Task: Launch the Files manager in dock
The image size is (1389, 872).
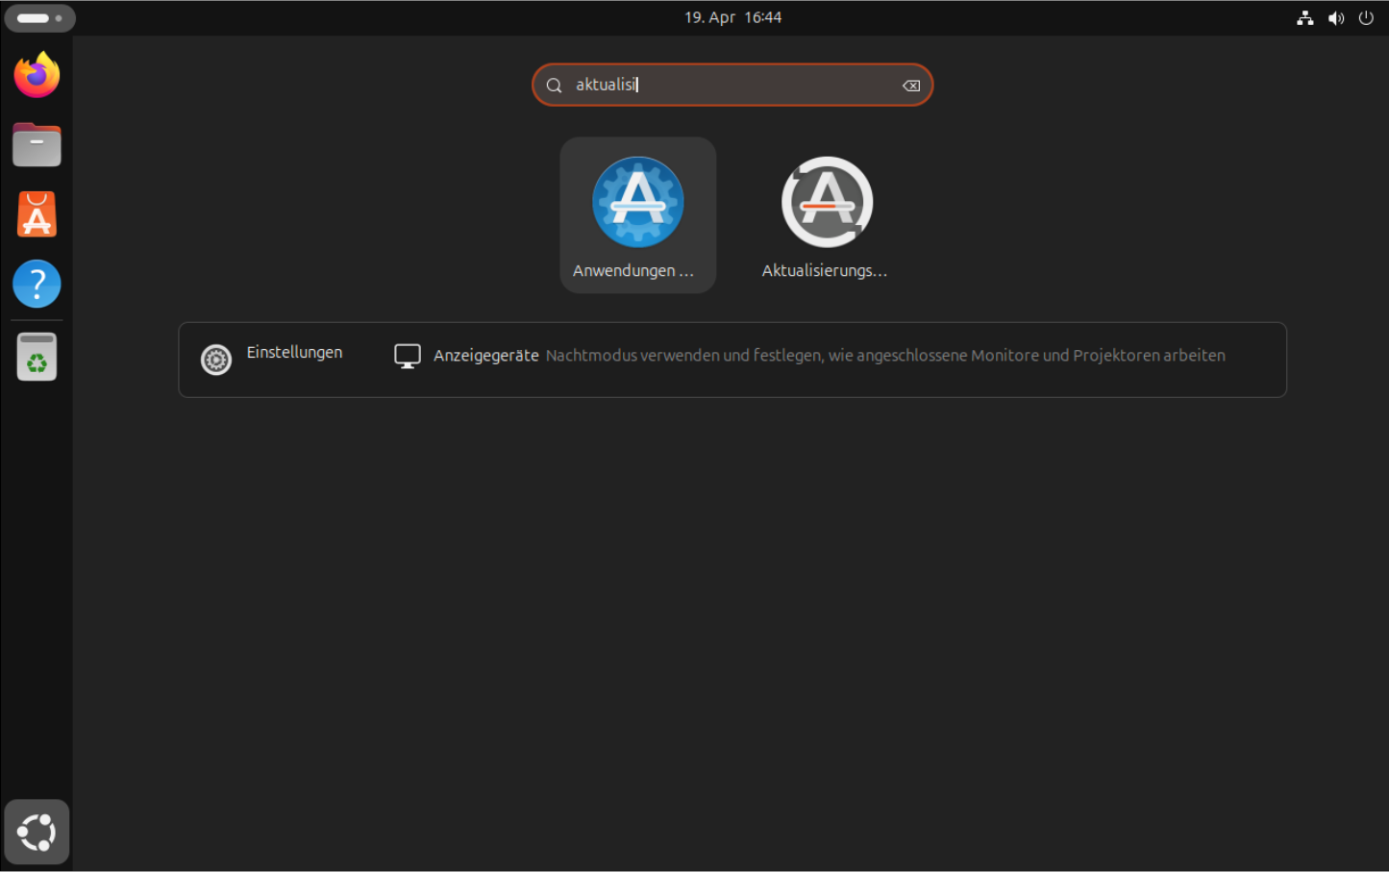Action: point(37,145)
